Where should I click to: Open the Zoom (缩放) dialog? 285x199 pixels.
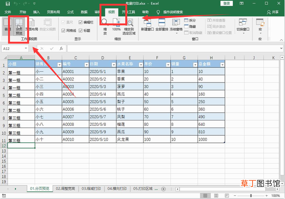(x=105, y=27)
